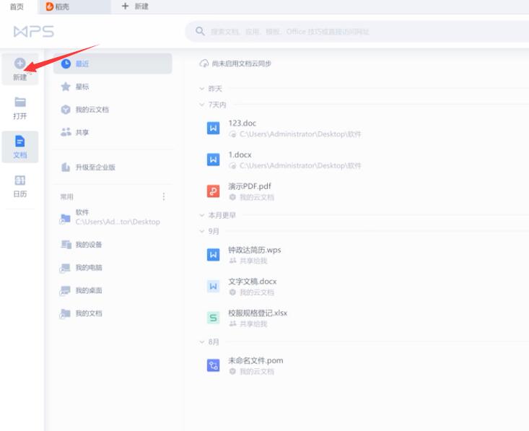This screenshot has height=431, width=529.
Task: Collapse the 7天内 group
Action: pyautogui.click(x=202, y=105)
